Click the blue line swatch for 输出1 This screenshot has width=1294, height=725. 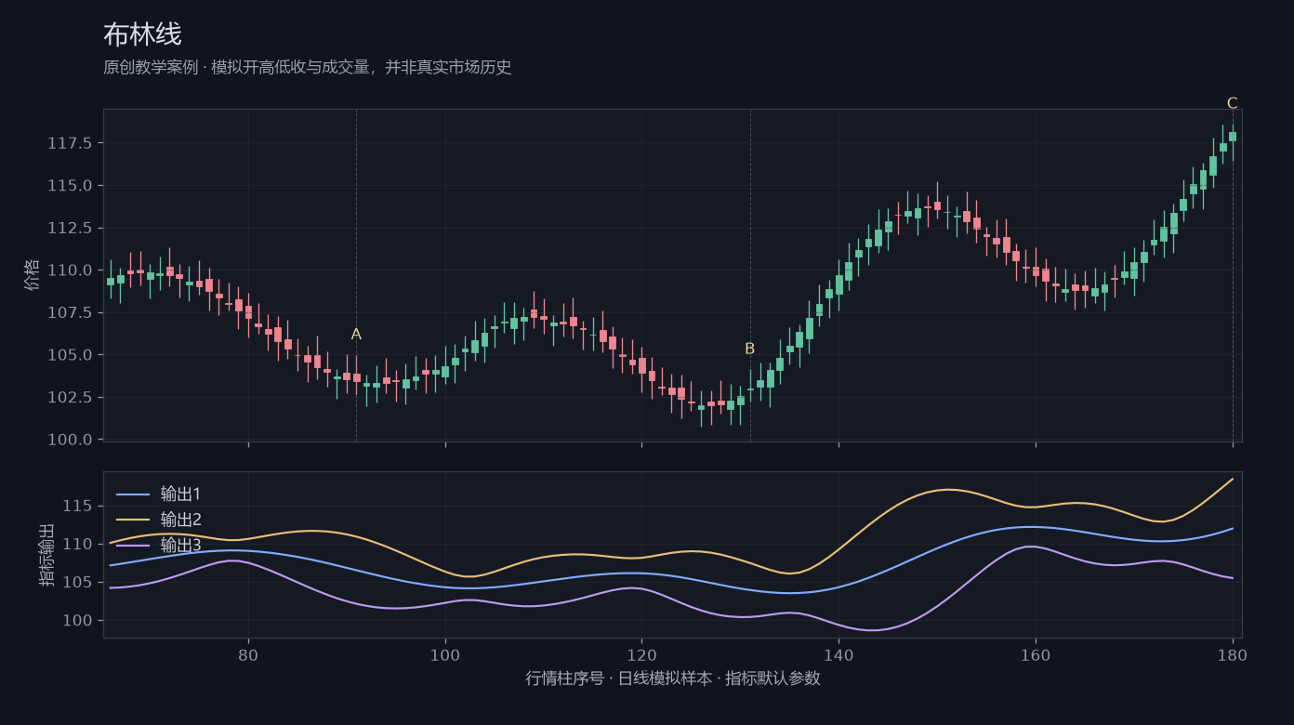point(133,494)
